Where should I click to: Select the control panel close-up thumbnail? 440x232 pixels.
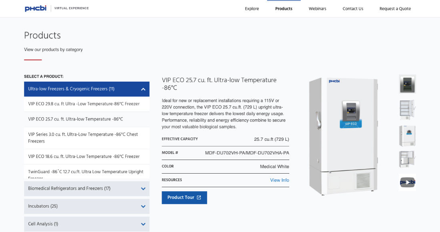click(407, 84)
